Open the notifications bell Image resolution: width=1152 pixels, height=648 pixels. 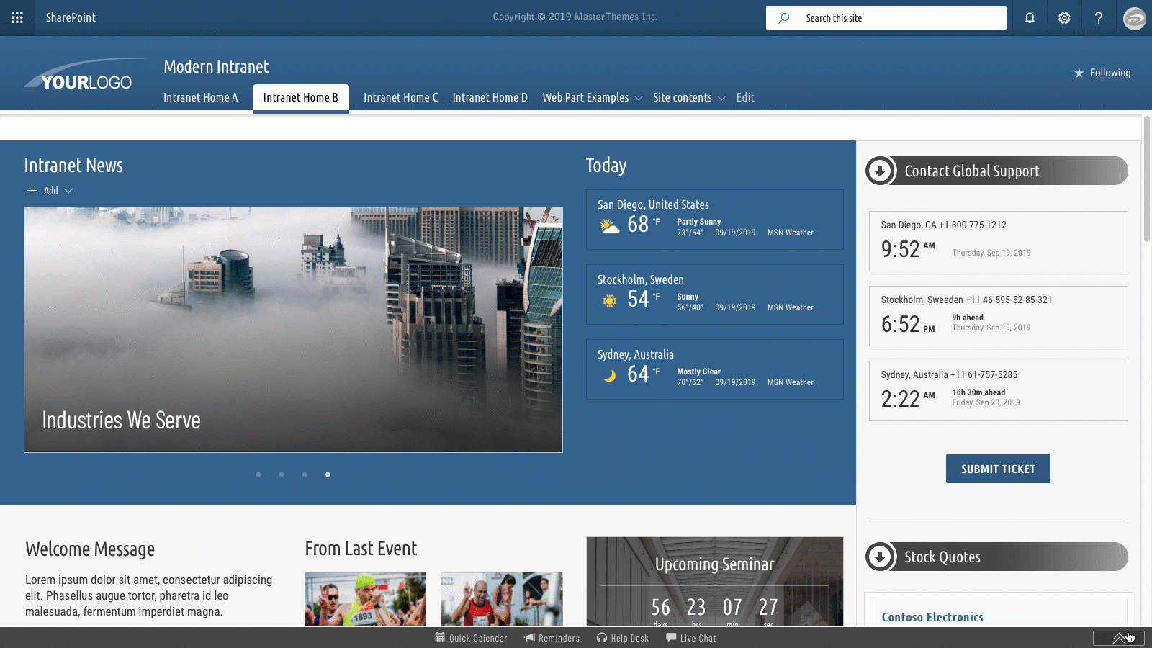[x=1029, y=17]
